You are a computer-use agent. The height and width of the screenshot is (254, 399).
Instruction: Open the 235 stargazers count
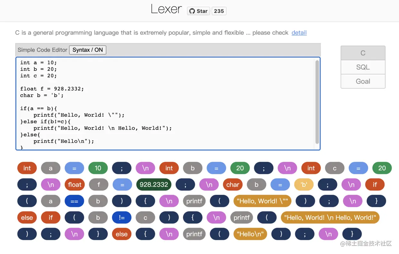[x=219, y=11]
